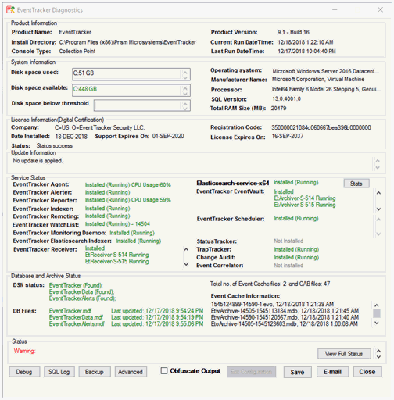Click the Close button at the bottom
Image resolution: width=394 pixels, height=400 pixels.
pos(367,372)
